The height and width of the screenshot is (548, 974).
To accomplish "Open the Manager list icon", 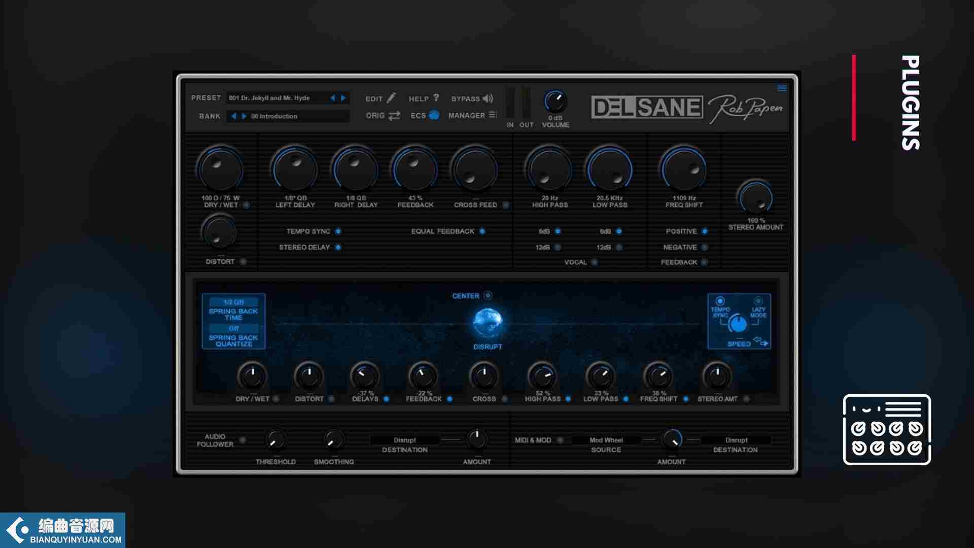I will pos(493,115).
